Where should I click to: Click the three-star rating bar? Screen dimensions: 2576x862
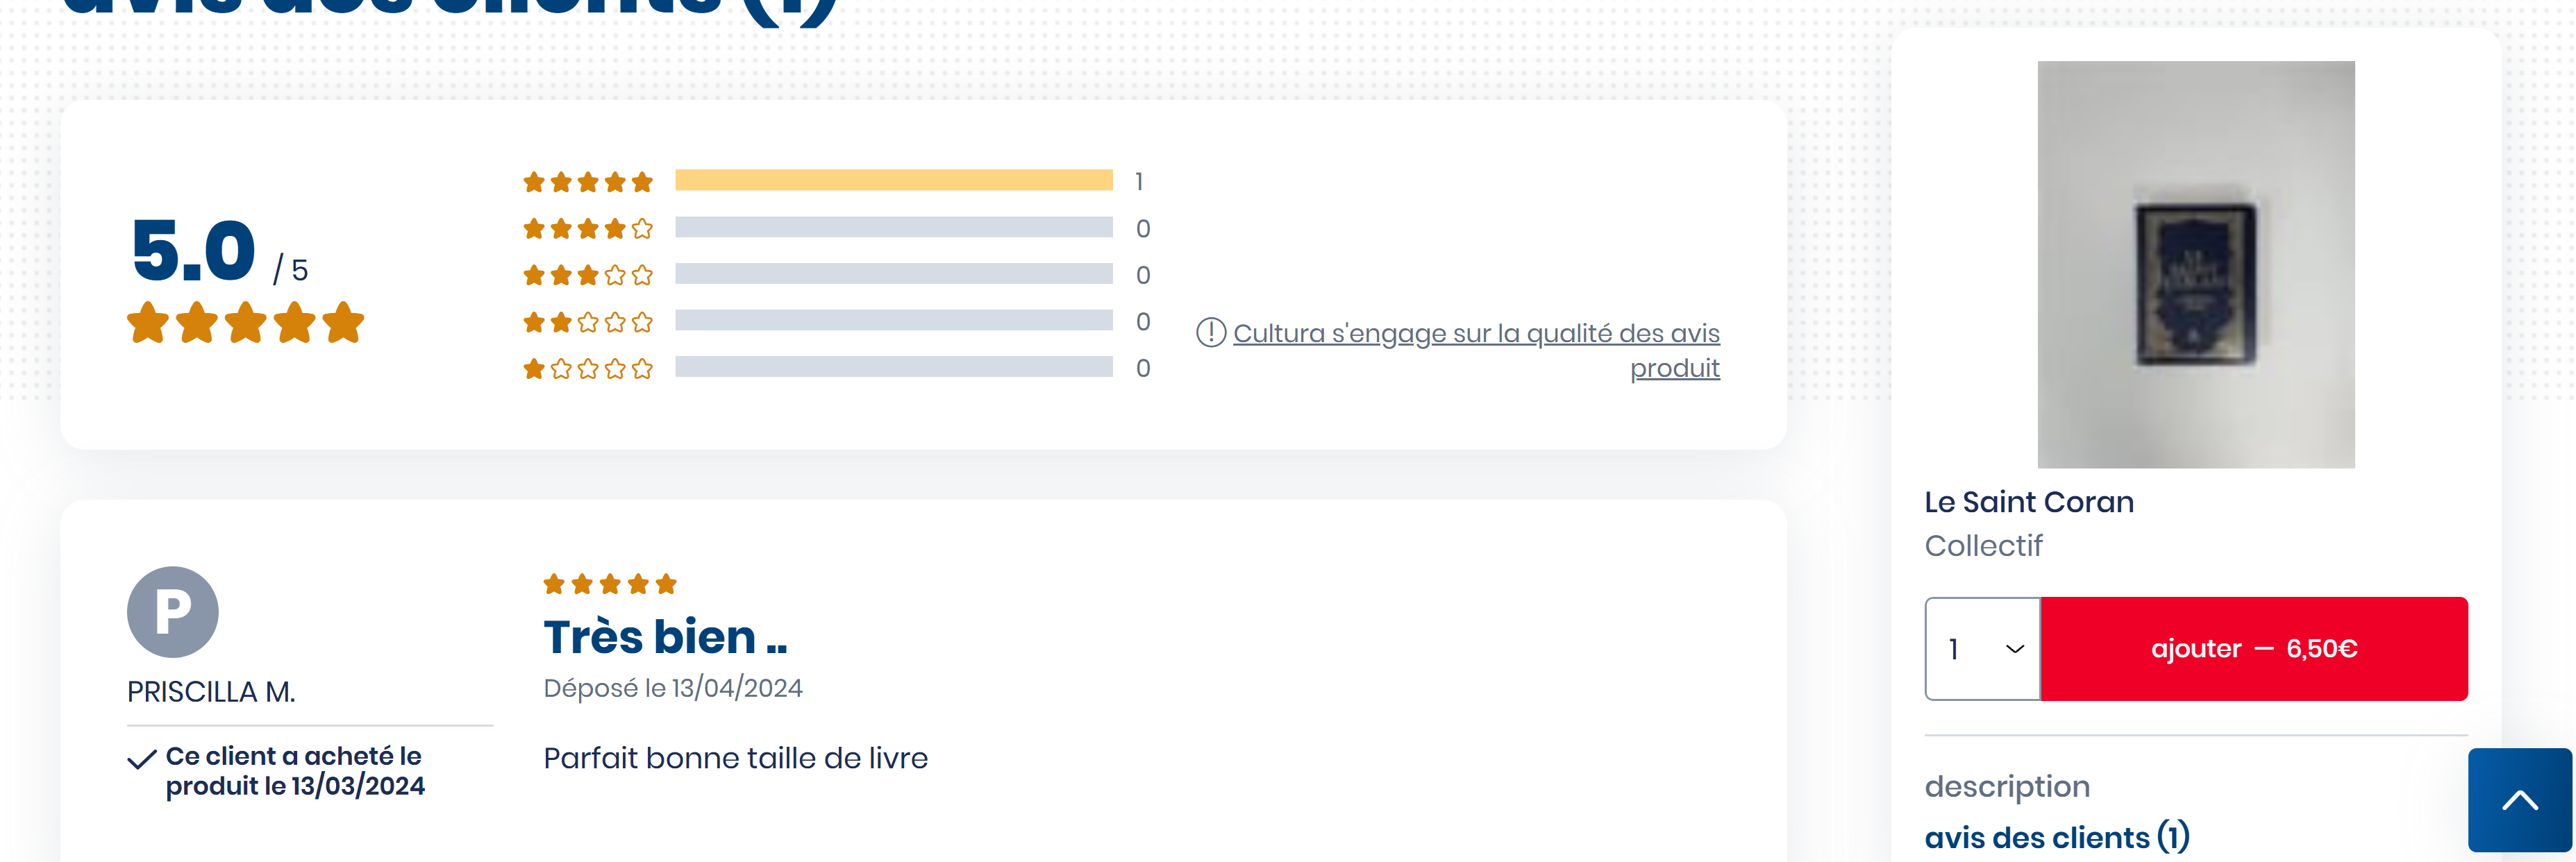894,273
